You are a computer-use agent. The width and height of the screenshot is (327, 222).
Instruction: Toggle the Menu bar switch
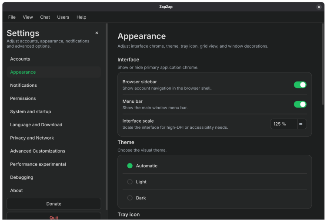(300, 104)
